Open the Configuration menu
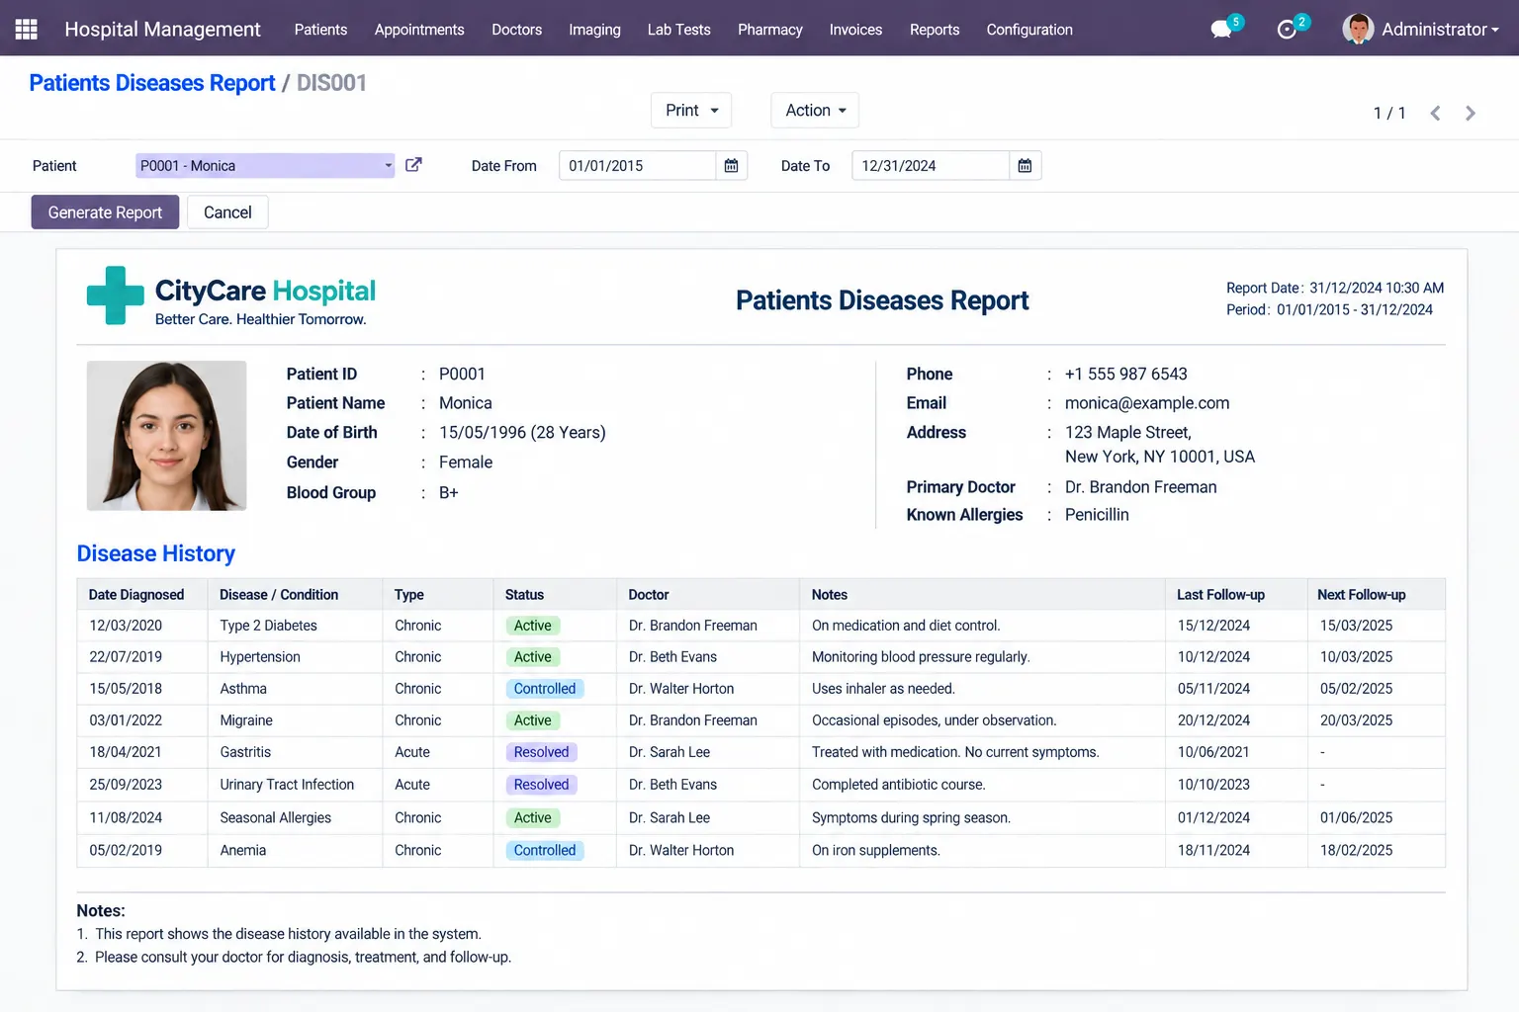This screenshot has height=1012, width=1519. pyautogui.click(x=1029, y=30)
